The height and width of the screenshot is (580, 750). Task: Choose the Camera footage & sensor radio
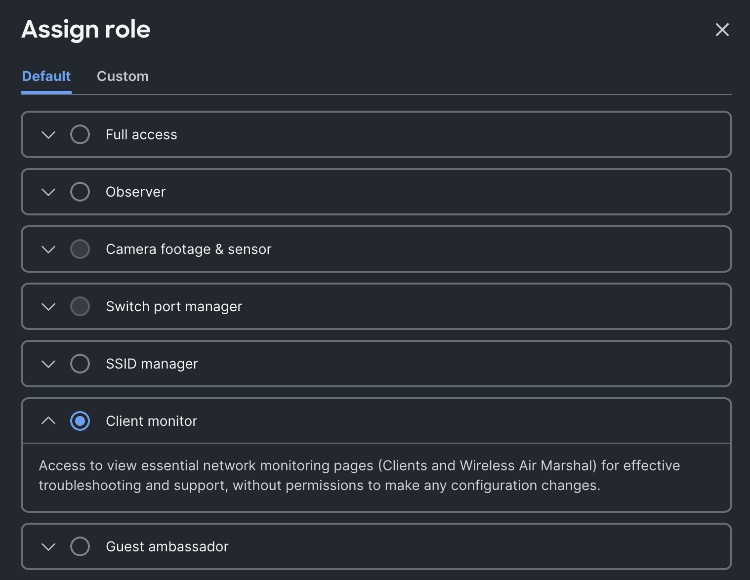pos(80,249)
